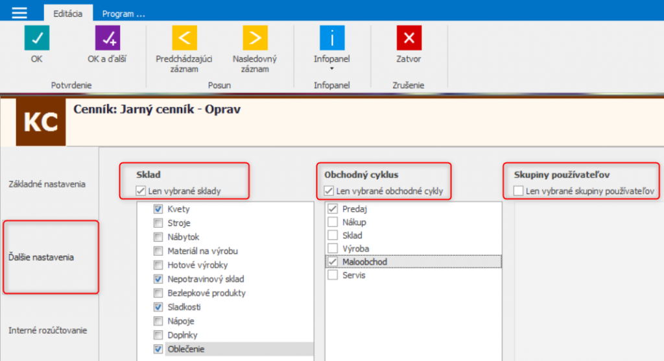Check the Nábytok warehouse checkbox
This screenshot has height=361, width=664.
[x=158, y=237]
